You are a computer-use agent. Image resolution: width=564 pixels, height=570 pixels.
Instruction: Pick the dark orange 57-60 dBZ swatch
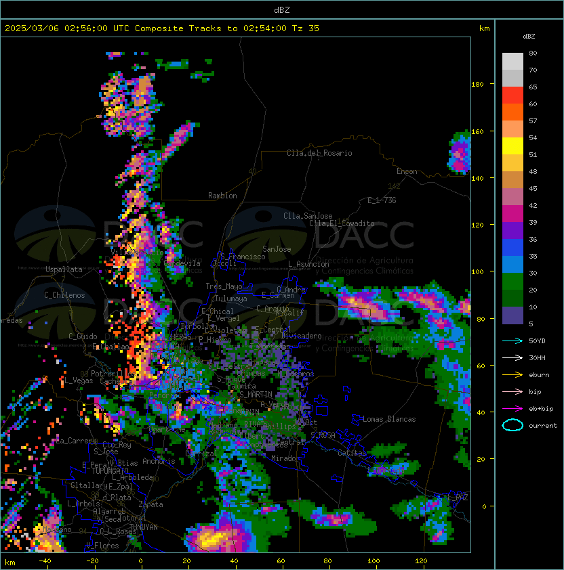coord(512,112)
